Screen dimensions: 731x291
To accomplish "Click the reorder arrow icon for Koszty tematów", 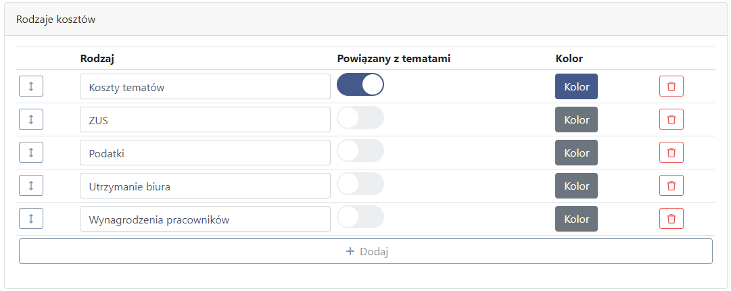I will (x=31, y=86).
